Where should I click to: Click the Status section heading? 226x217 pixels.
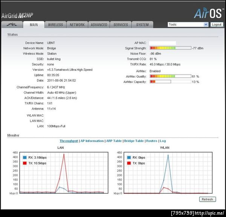[12, 35]
